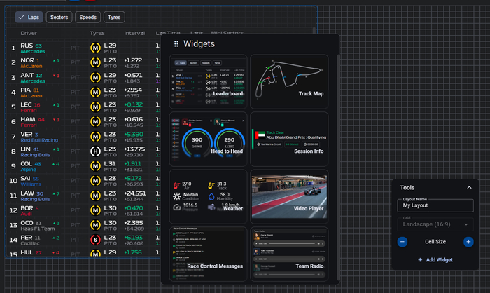The image size is (490, 293).
Task: Select driver OCO Haas F1 Team name
Action: [x=38, y=226]
